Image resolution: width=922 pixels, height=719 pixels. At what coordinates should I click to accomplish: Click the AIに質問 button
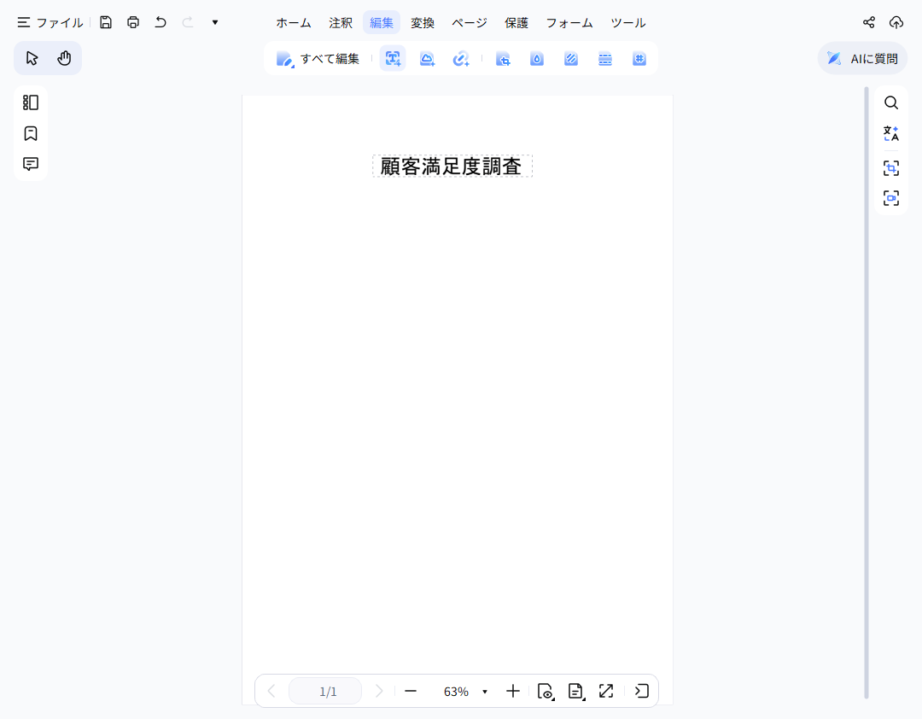point(861,58)
